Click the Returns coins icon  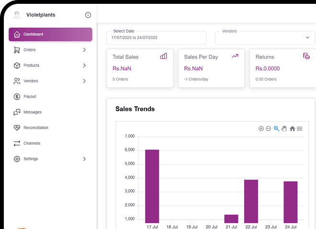(306, 56)
